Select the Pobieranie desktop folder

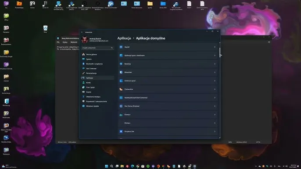coord(6,151)
